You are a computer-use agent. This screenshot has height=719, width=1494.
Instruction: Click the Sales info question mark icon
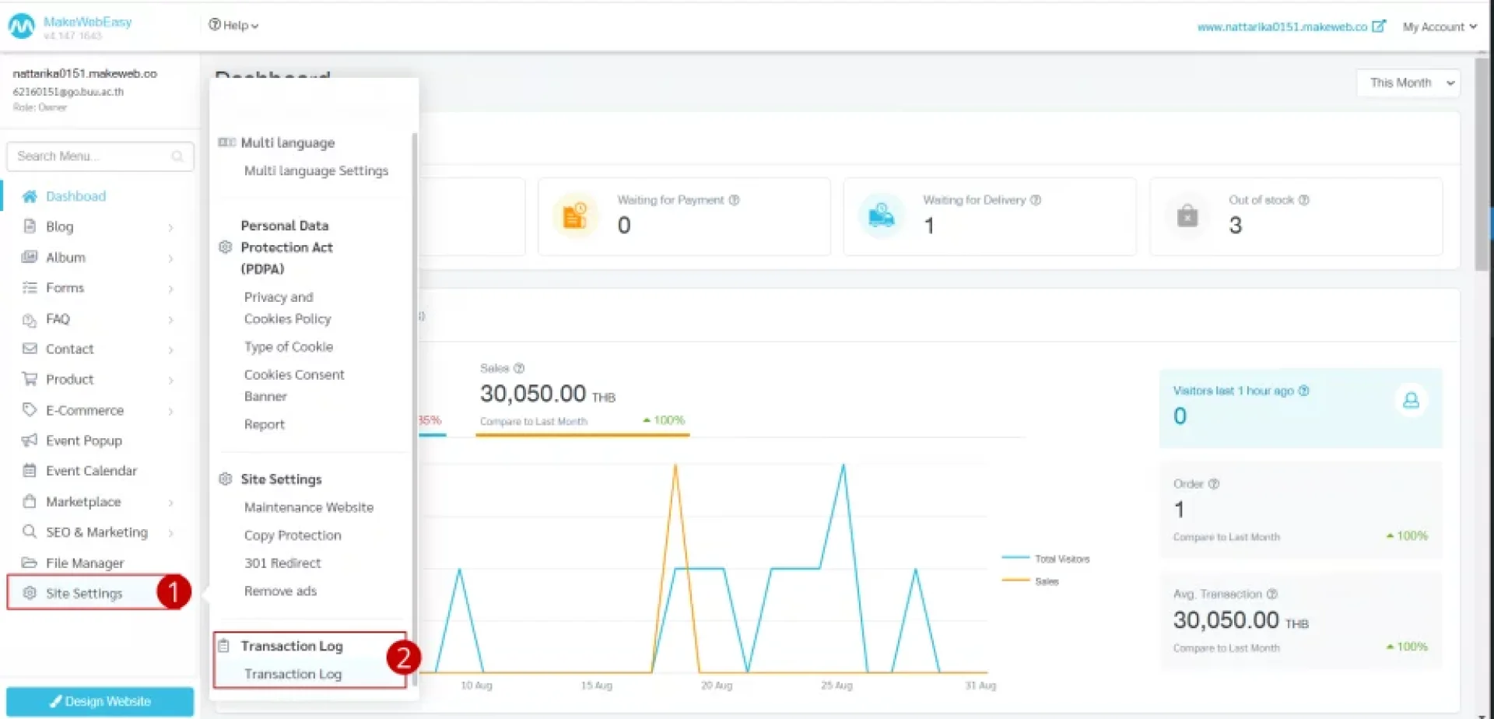pos(519,368)
